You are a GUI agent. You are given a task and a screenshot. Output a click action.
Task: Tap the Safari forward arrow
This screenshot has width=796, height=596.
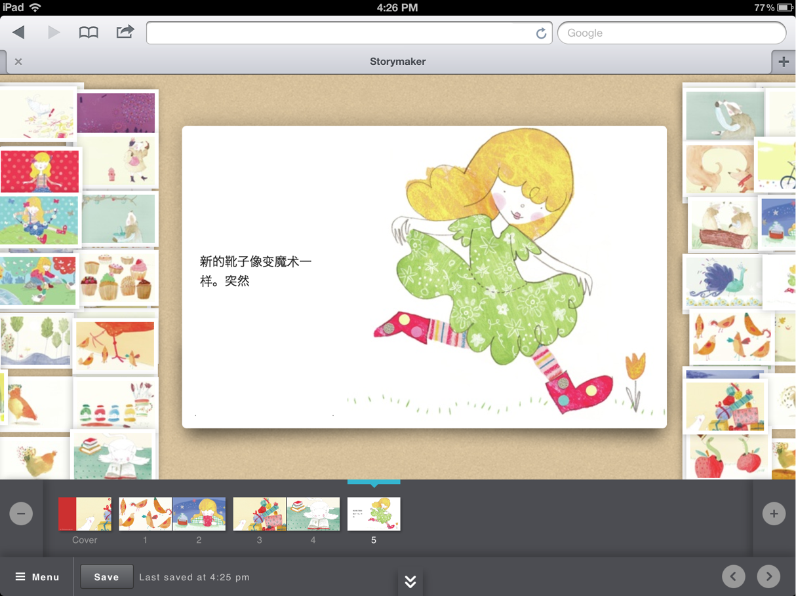point(54,32)
